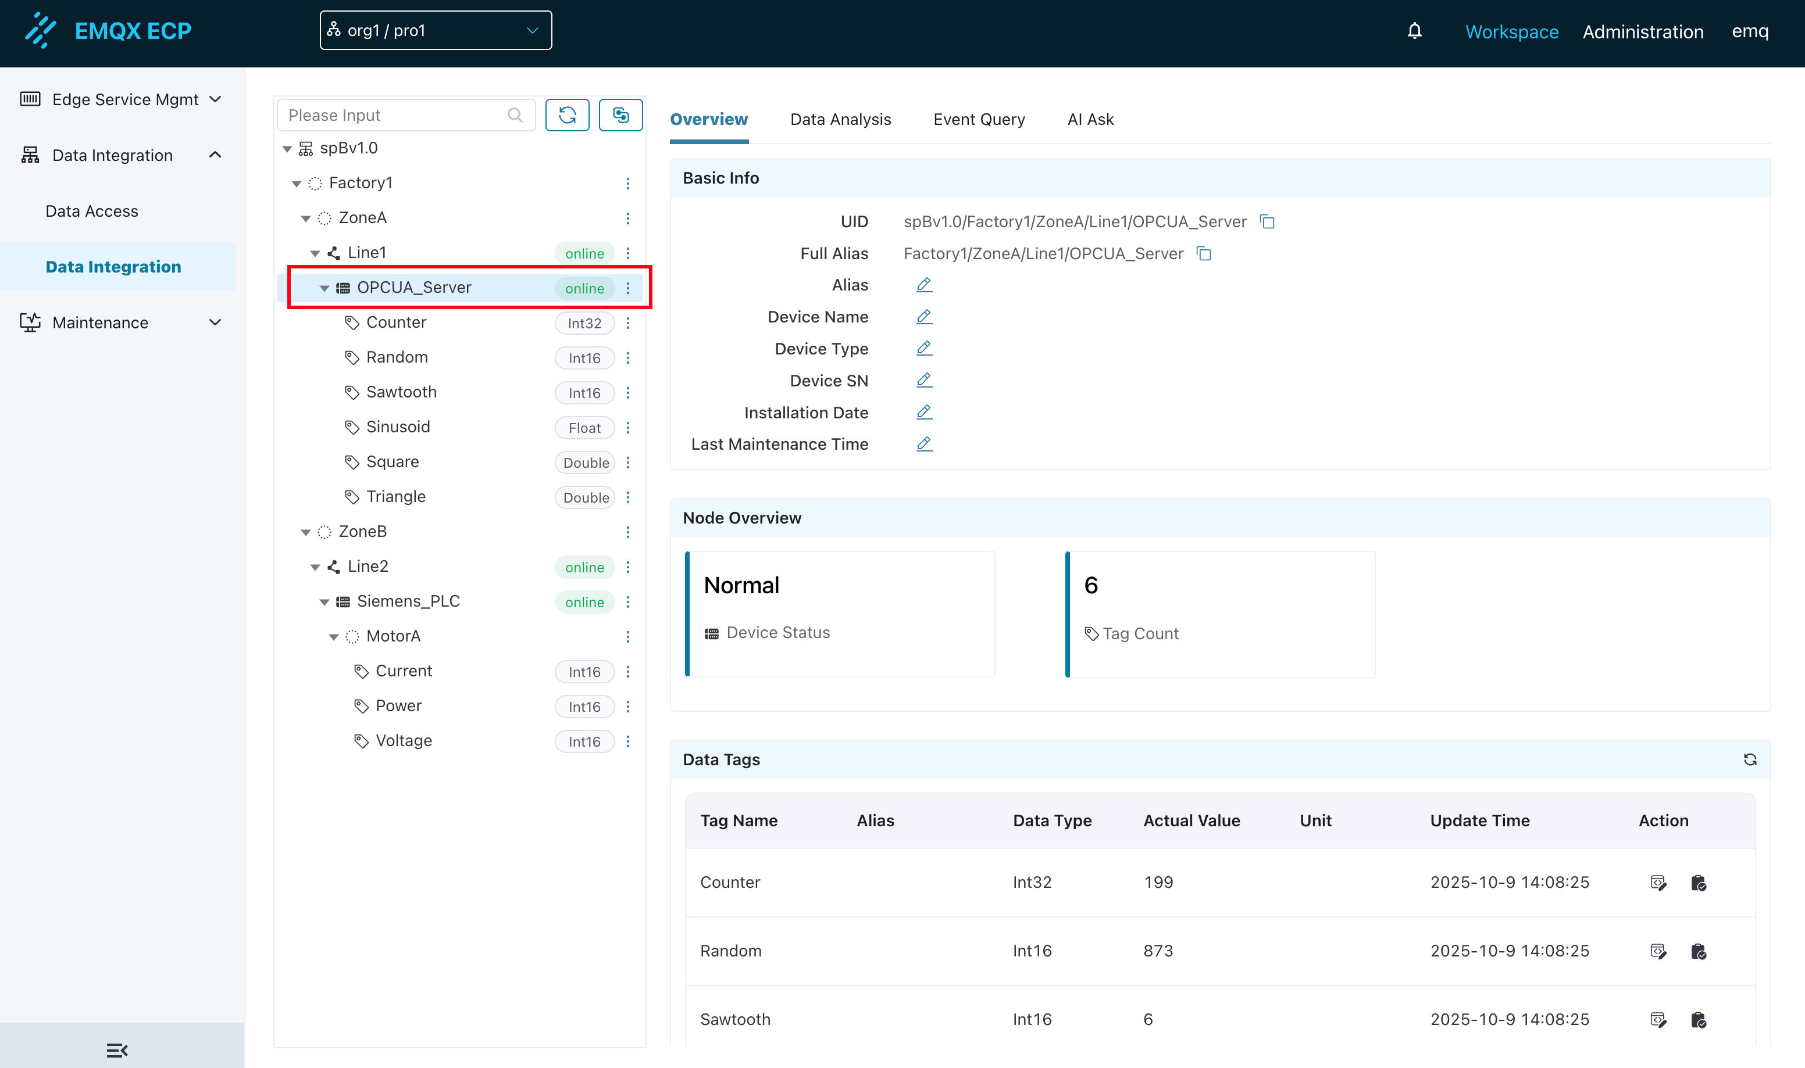The image size is (1805, 1068).
Task: Click write-value icon for Random row
Action: (x=1657, y=951)
